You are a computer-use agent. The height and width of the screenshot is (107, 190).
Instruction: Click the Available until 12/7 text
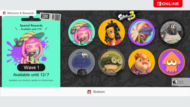31,75
